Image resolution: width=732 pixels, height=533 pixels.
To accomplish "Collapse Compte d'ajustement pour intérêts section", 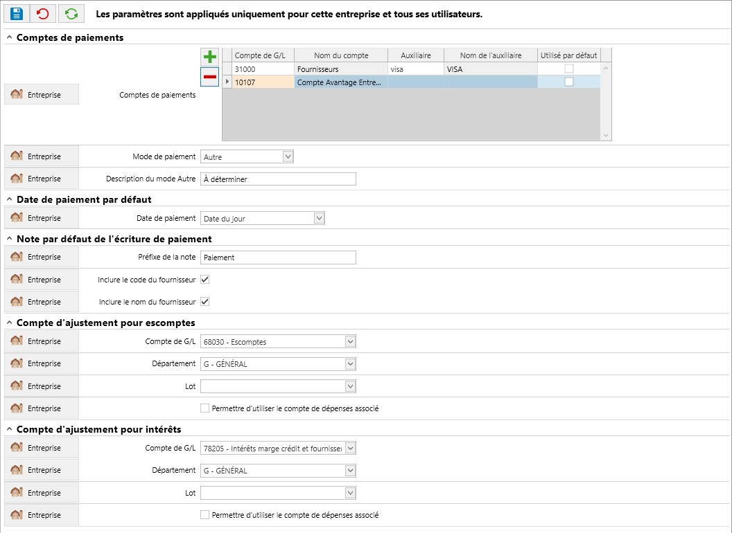I will point(9,429).
